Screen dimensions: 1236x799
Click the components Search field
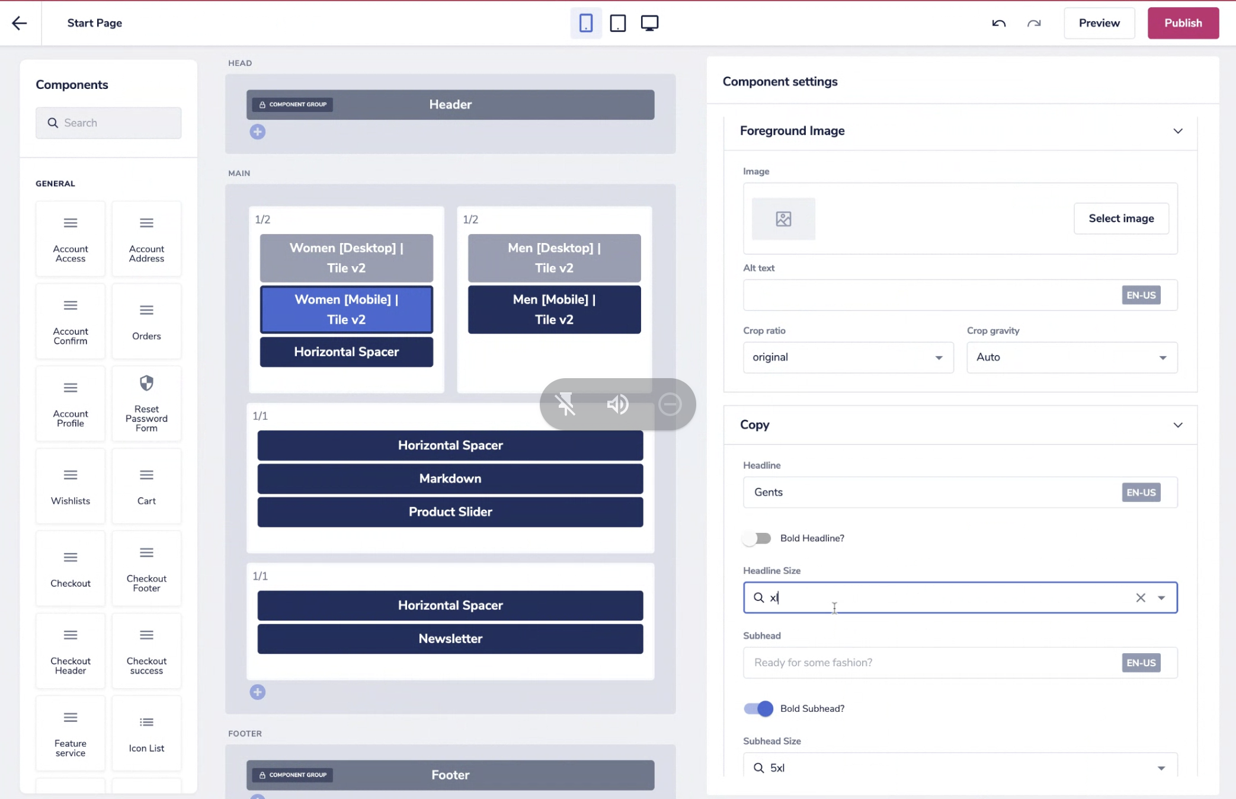click(x=108, y=123)
